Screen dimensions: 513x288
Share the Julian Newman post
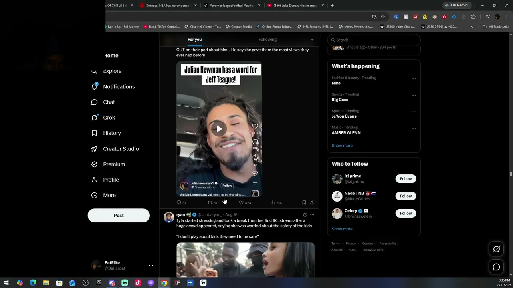click(312, 203)
